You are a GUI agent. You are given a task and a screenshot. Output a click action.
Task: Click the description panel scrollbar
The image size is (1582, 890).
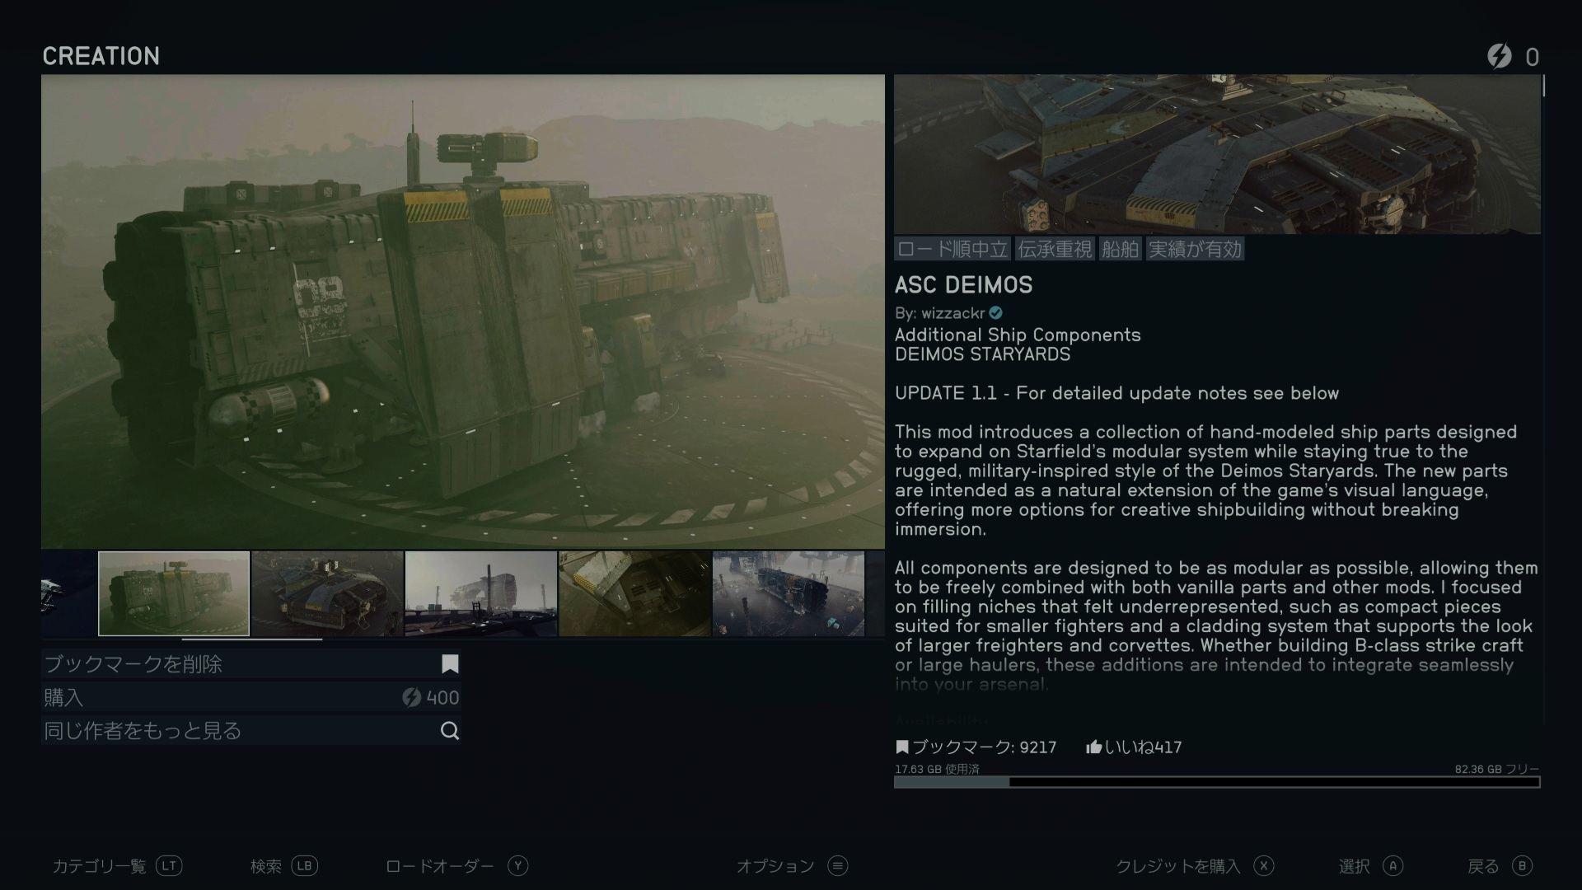coord(1543,86)
